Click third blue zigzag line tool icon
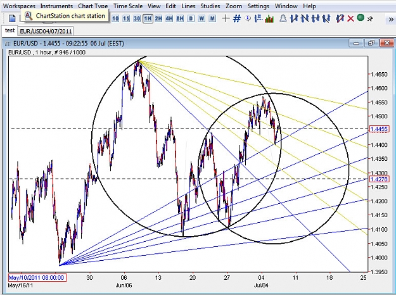 click(x=316, y=18)
